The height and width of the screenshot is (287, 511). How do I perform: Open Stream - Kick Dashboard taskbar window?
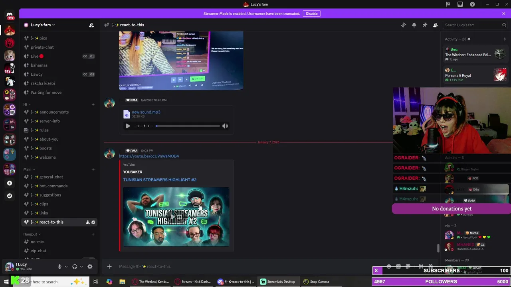[193, 281]
